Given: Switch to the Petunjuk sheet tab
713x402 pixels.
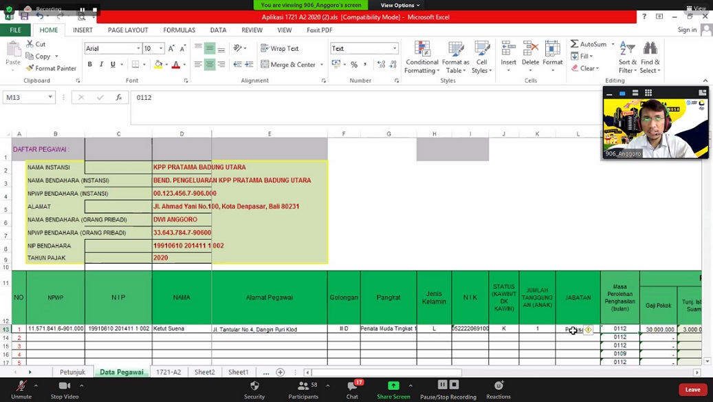Looking at the screenshot, I should (x=72, y=372).
